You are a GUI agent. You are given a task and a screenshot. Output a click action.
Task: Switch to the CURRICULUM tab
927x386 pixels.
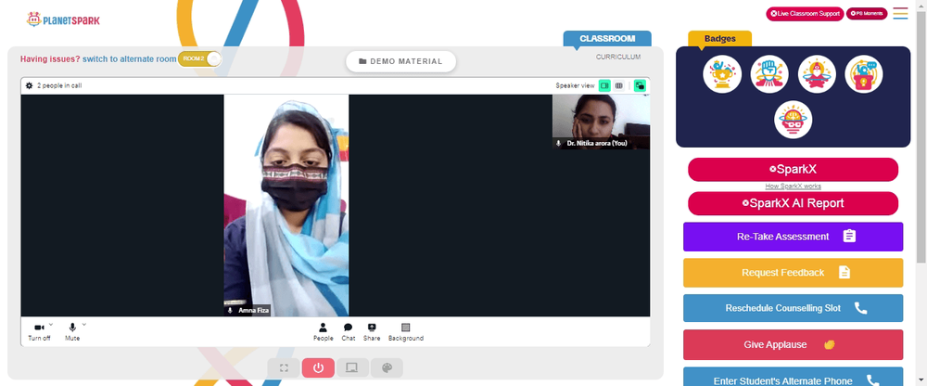click(x=617, y=57)
